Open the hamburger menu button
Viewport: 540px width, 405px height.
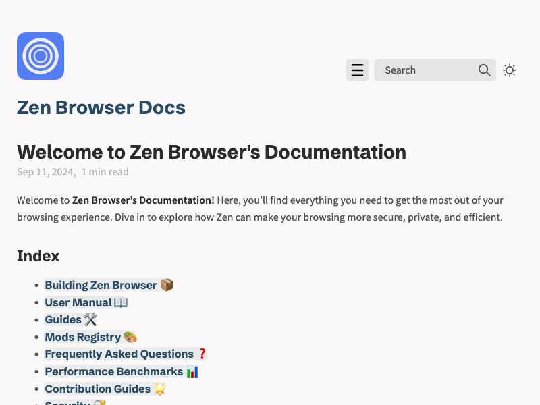[357, 70]
